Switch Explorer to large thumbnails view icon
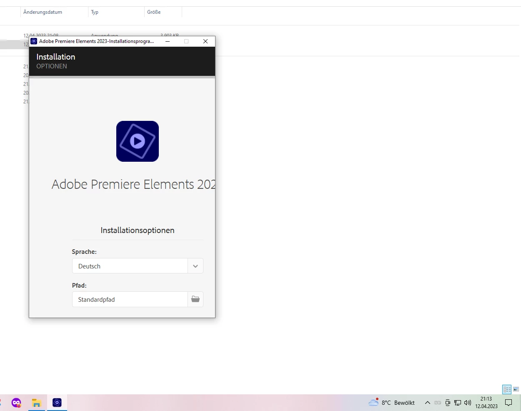The height and width of the screenshot is (411, 521). (x=516, y=389)
